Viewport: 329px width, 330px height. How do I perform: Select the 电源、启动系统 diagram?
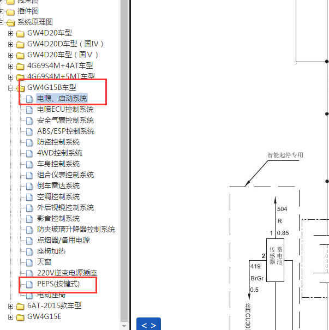[62, 98]
